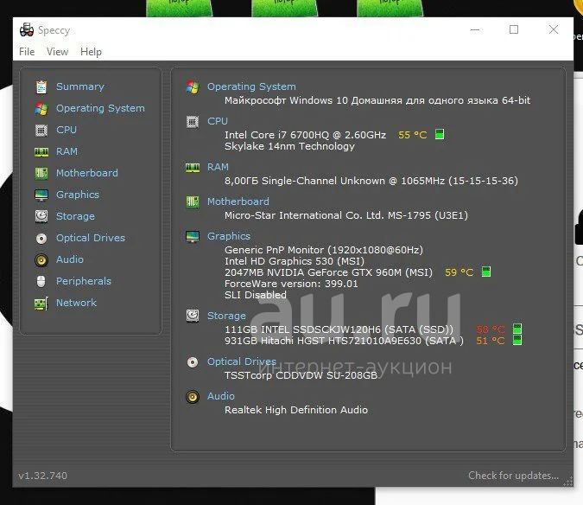Open the View menu
583x505 pixels.
point(57,52)
